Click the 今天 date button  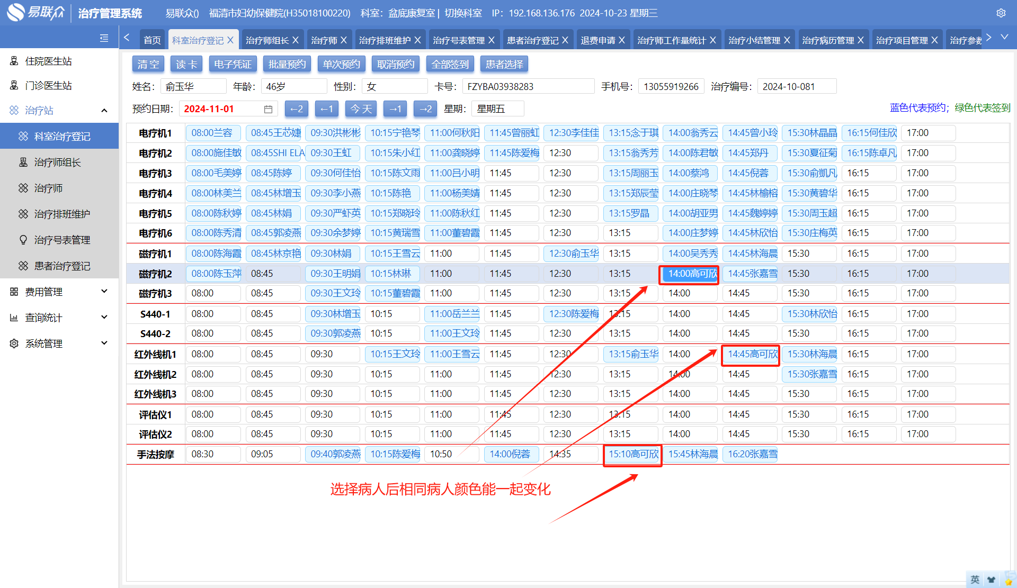coord(361,109)
